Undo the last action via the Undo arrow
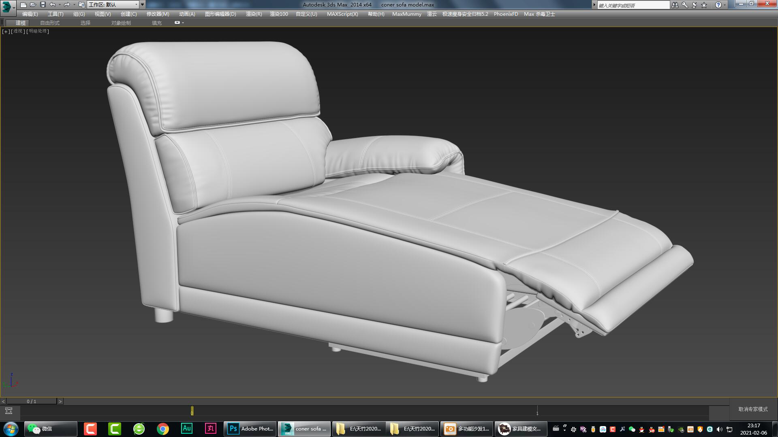Image resolution: width=778 pixels, height=437 pixels. pyautogui.click(x=52, y=4)
